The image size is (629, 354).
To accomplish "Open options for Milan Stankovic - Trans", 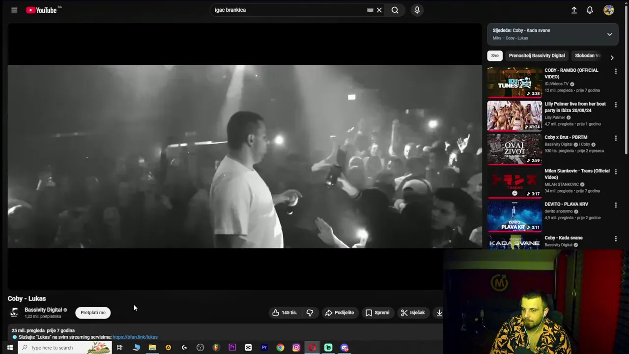I will pos(616,172).
